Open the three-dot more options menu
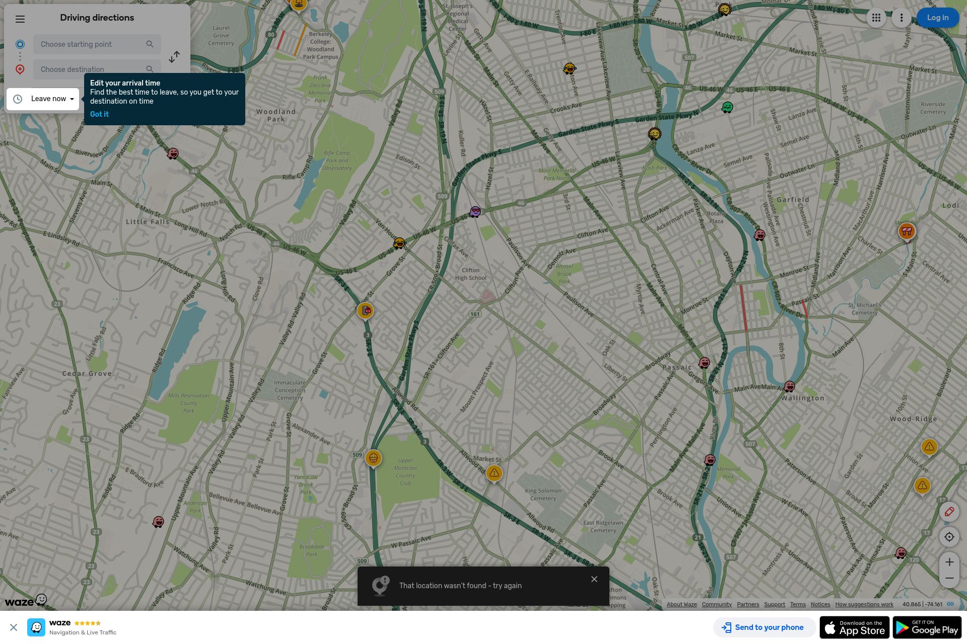967x644 pixels. [x=902, y=18]
